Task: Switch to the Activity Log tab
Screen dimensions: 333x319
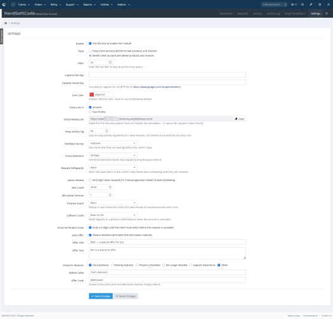Action: click(273, 13)
